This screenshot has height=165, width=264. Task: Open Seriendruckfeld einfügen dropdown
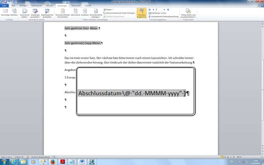(96, 13)
